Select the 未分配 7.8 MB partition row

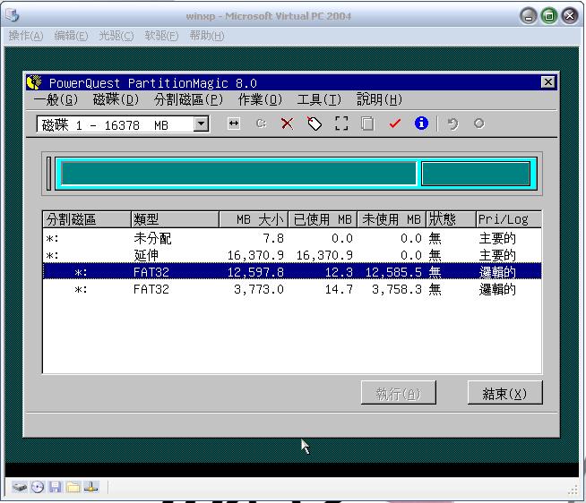pyautogui.click(x=292, y=238)
